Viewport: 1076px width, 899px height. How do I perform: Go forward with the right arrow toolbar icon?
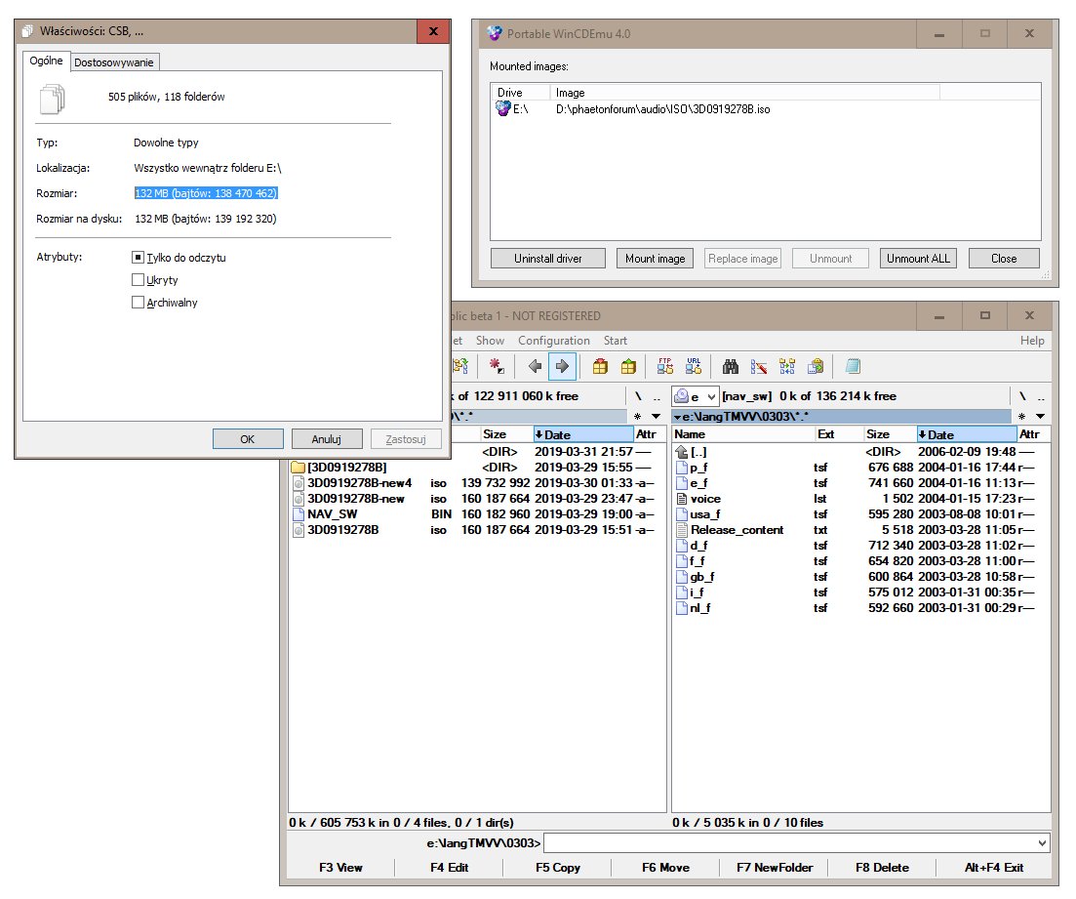(562, 366)
